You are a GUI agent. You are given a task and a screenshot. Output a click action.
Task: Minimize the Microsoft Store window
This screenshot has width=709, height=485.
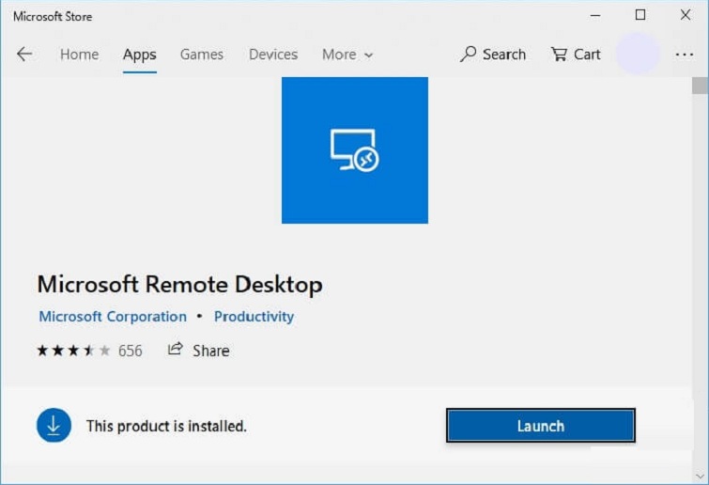[x=595, y=15]
